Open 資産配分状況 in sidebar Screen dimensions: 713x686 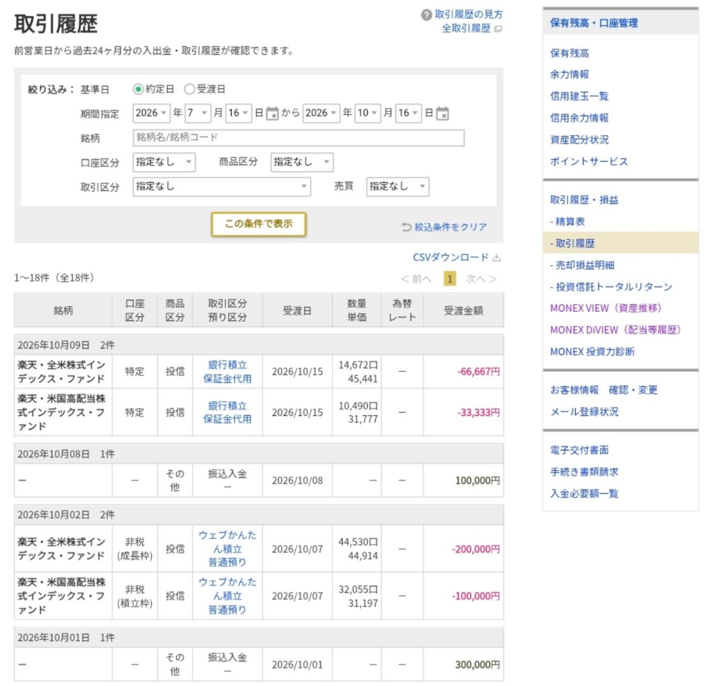(579, 140)
